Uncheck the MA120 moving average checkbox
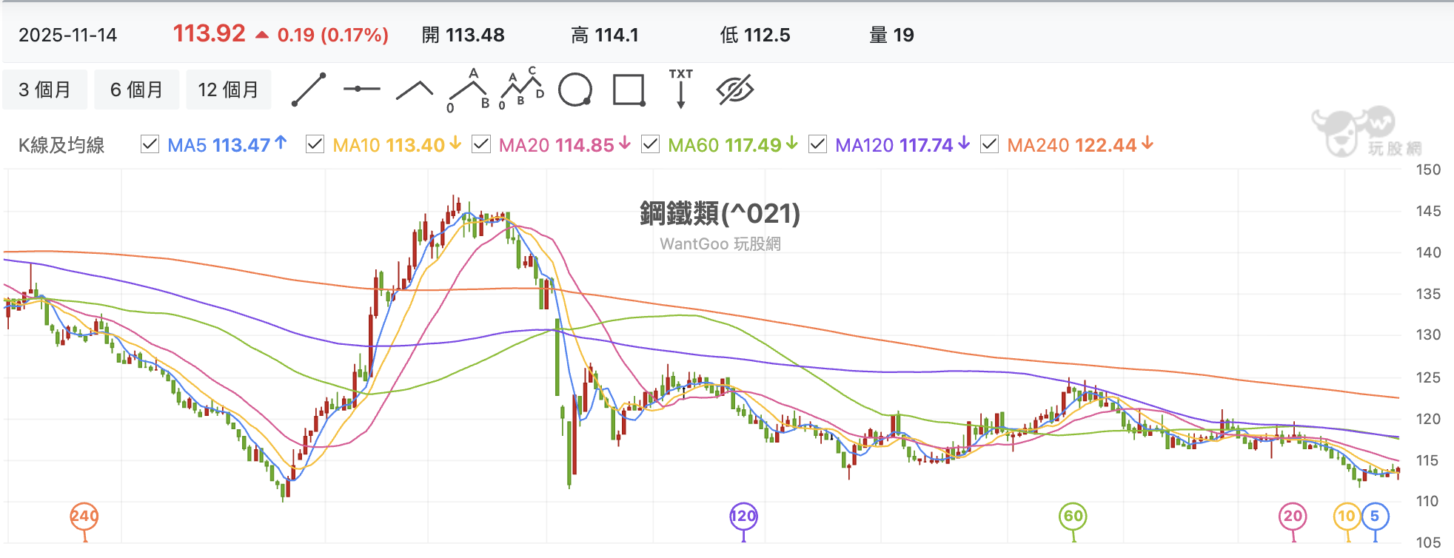 (x=817, y=144)
